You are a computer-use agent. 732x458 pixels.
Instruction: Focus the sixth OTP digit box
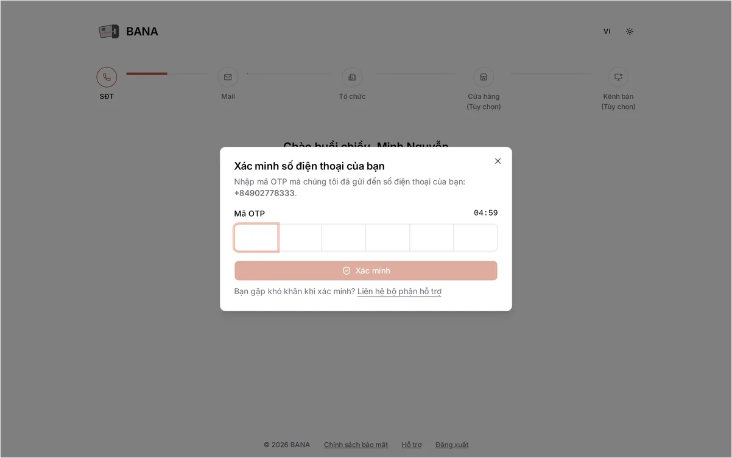pyautogui.click(x=476, y=238)
